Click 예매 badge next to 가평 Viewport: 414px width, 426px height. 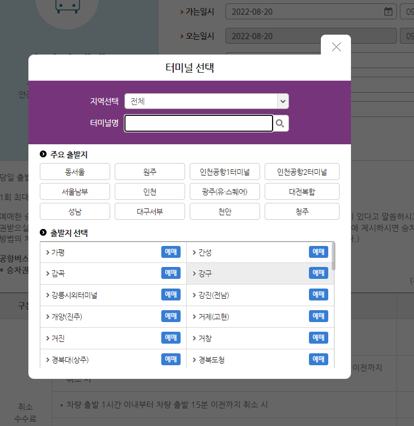coord(171,252)
